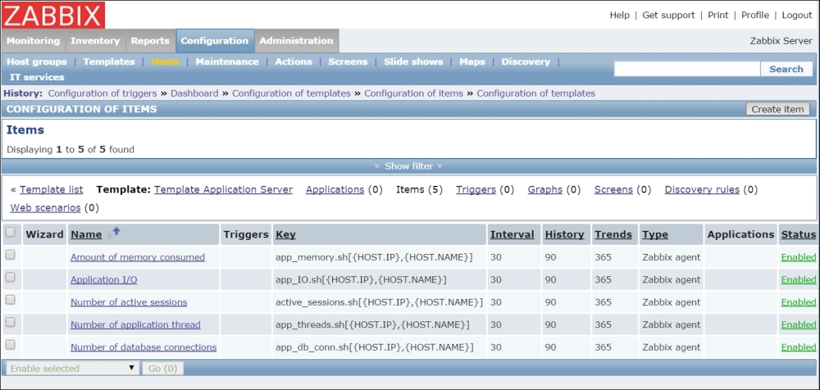Check the box for Amount of memory consumed
Viewport: 820px width, 390px height.
(x=11, y=256)
